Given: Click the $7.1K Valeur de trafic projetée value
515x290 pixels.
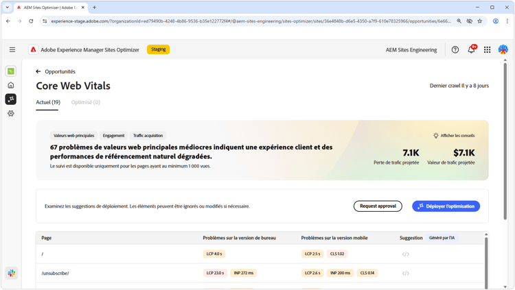Looking at the screenshot, I should point(463,153).
